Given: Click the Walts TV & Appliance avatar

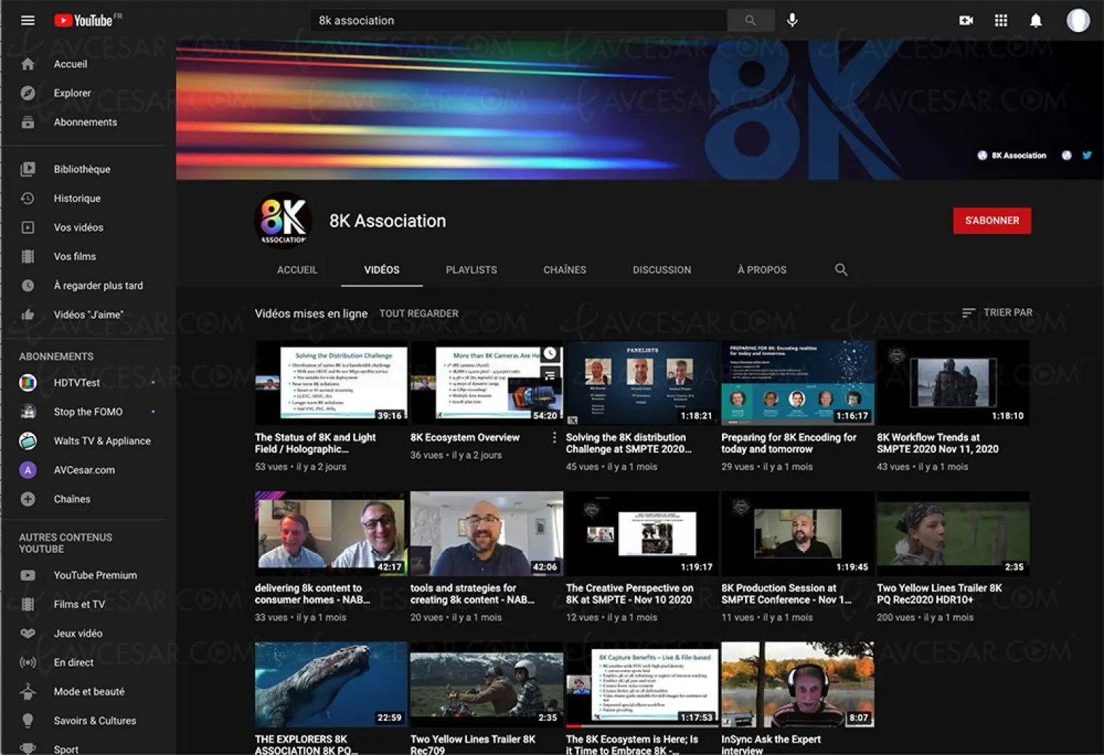Looking at the screenshot, I should [x=28, y=440].
